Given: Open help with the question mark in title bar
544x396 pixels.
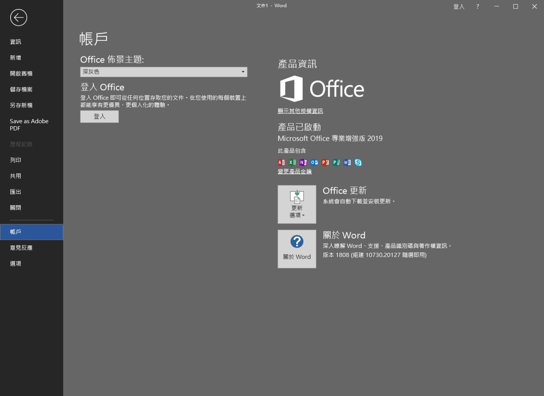Looking at the screenshot, I should point(478,6).
